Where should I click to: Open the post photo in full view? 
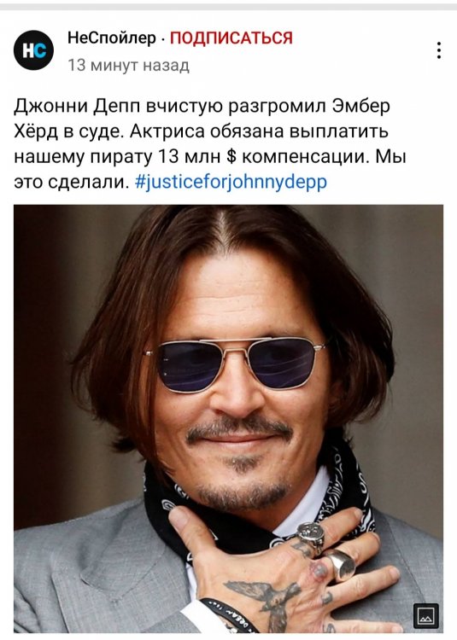[x=228, y=419]
